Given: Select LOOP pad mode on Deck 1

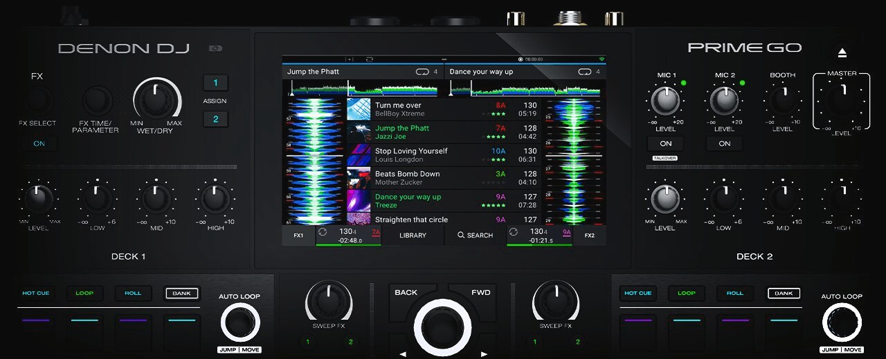Looking at the screenshot, I should [84, 293].
